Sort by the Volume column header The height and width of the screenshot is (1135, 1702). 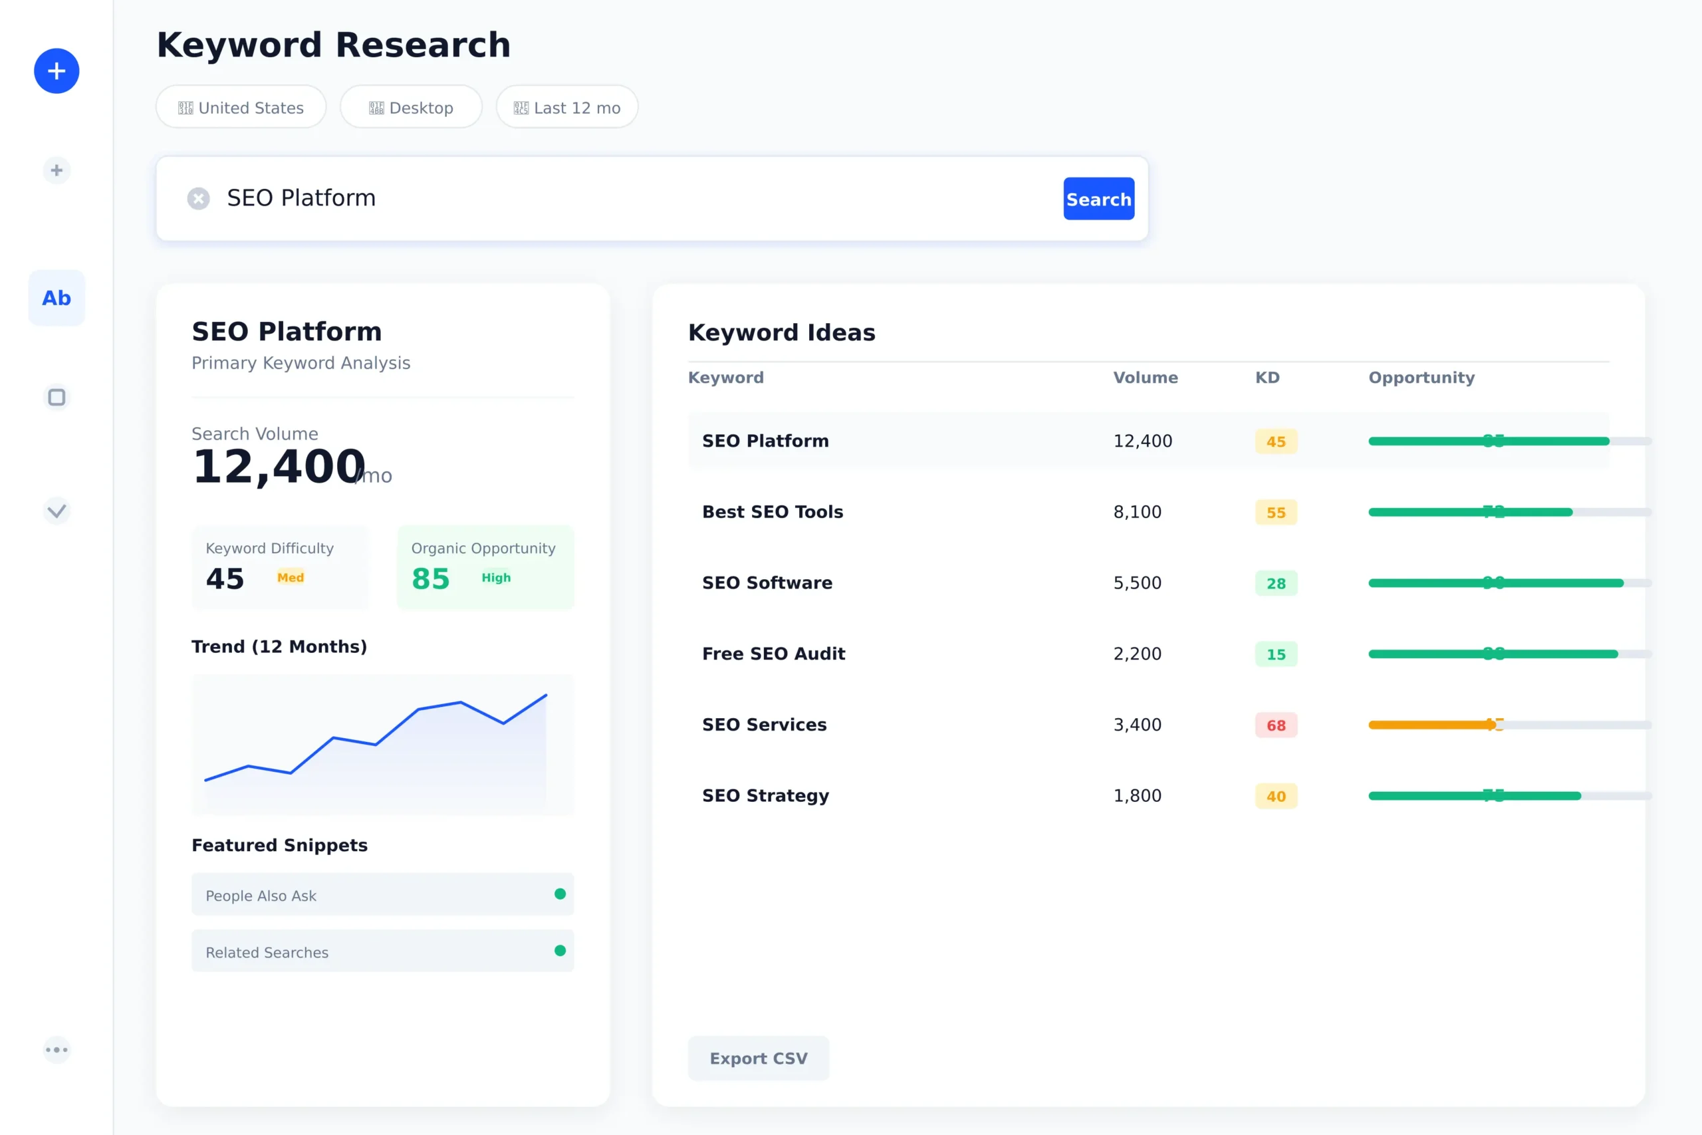tap(1146, 378)
